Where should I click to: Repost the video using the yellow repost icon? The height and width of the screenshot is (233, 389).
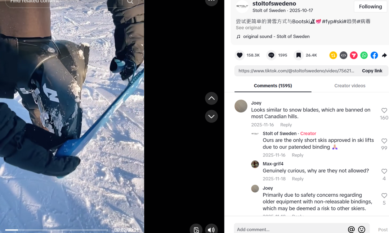333,55
